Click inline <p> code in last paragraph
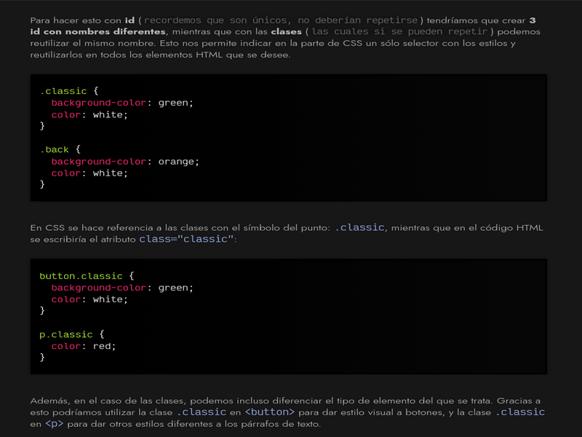Screen dimensions: 582x437 [54, 424]
